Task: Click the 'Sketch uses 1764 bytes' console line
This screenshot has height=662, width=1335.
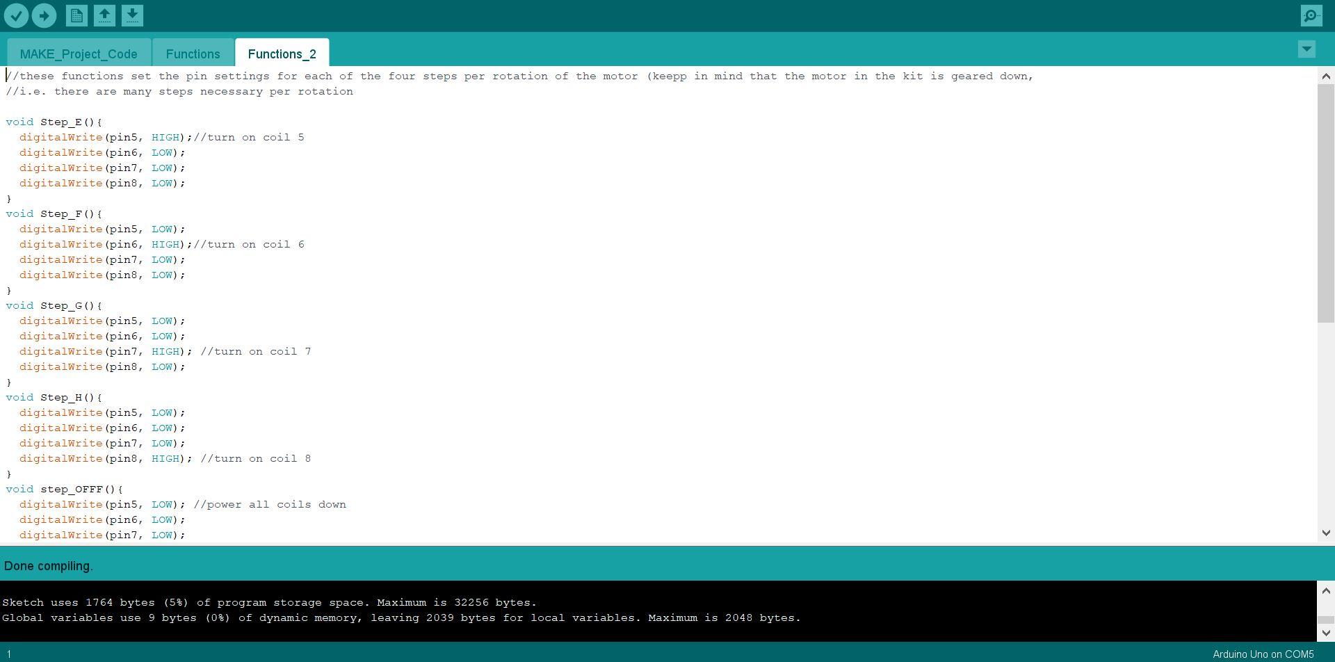Action: point(269,602)
